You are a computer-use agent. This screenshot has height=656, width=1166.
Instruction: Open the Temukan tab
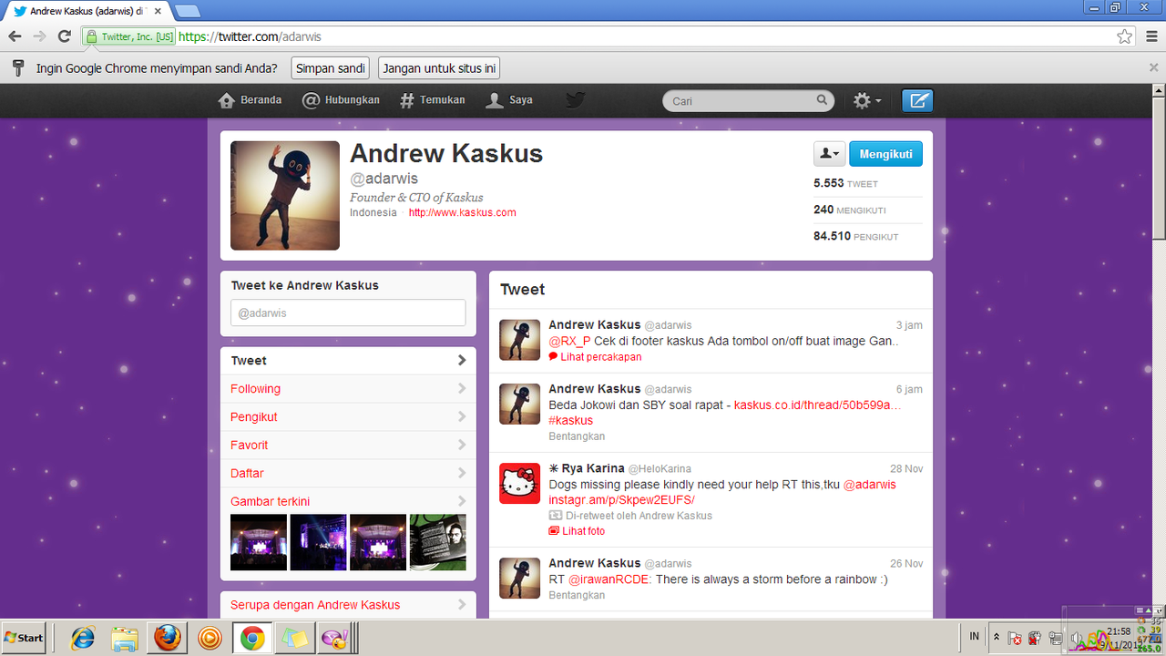pyautogui.click(x=433, y=100)
